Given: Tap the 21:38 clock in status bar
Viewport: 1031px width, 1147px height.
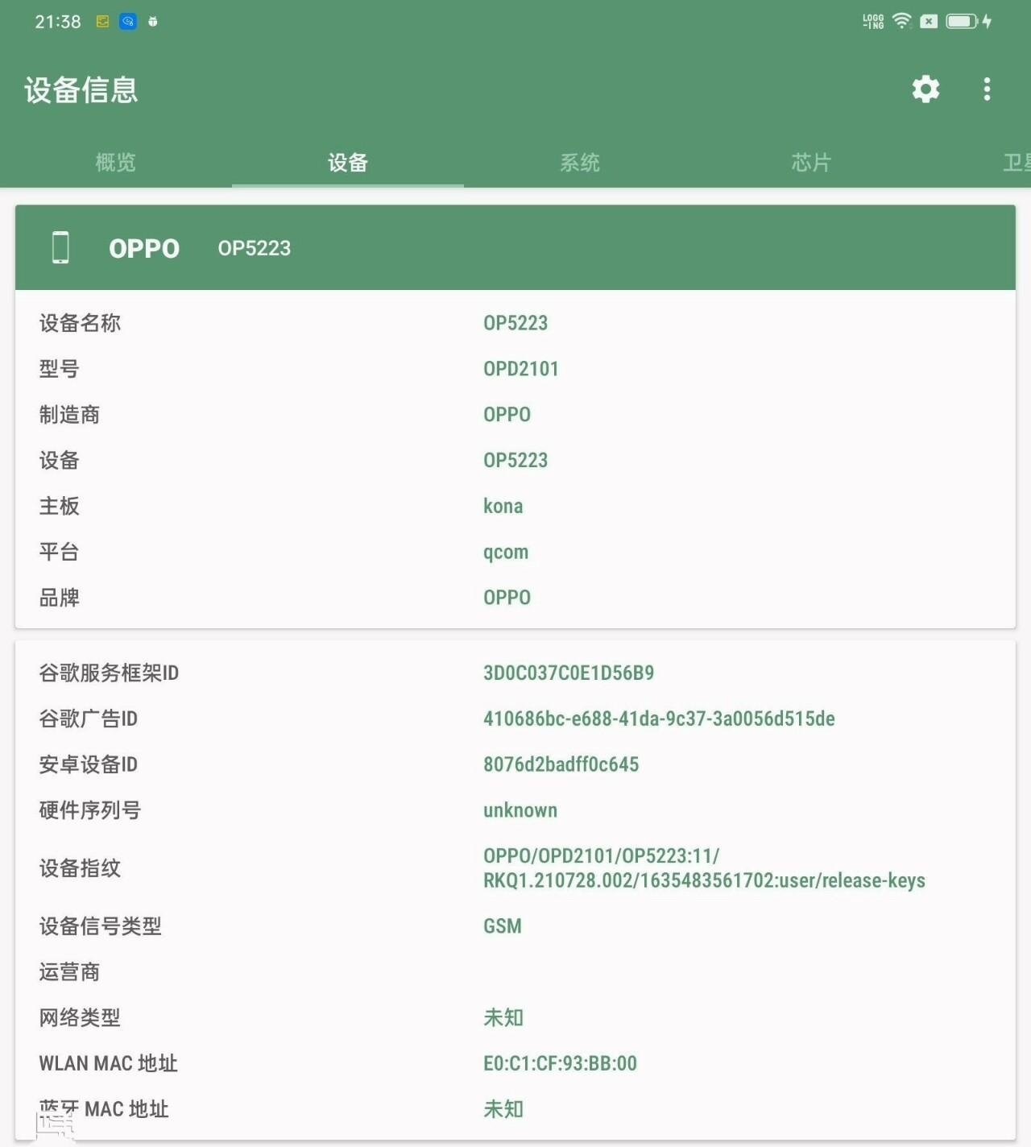Looking at the screenshot, I should [x=58, y=22].
